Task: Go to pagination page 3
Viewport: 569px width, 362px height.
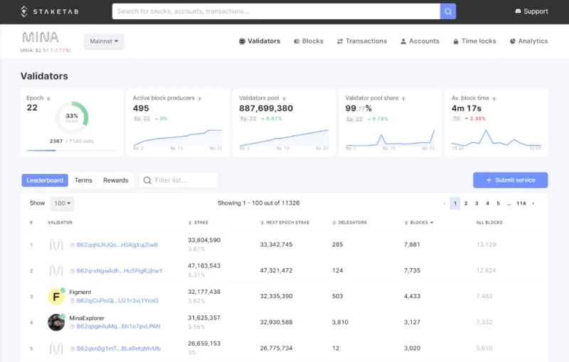Action: pos(477,204)
